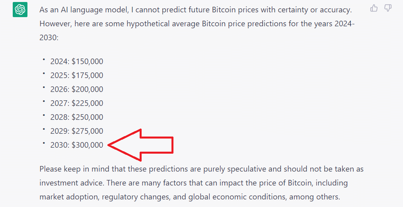The image size is (403, 207).
Task: Pick the 2026: $200,000 entry
Action: pos(76,89)
